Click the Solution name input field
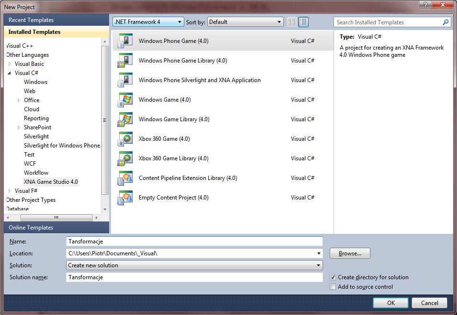This screenshot has height=315, width=457. [194, 277]
